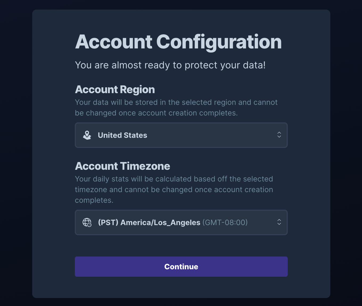Click the Account Configuration heading

pyautogui.click(x=178, y=42)
